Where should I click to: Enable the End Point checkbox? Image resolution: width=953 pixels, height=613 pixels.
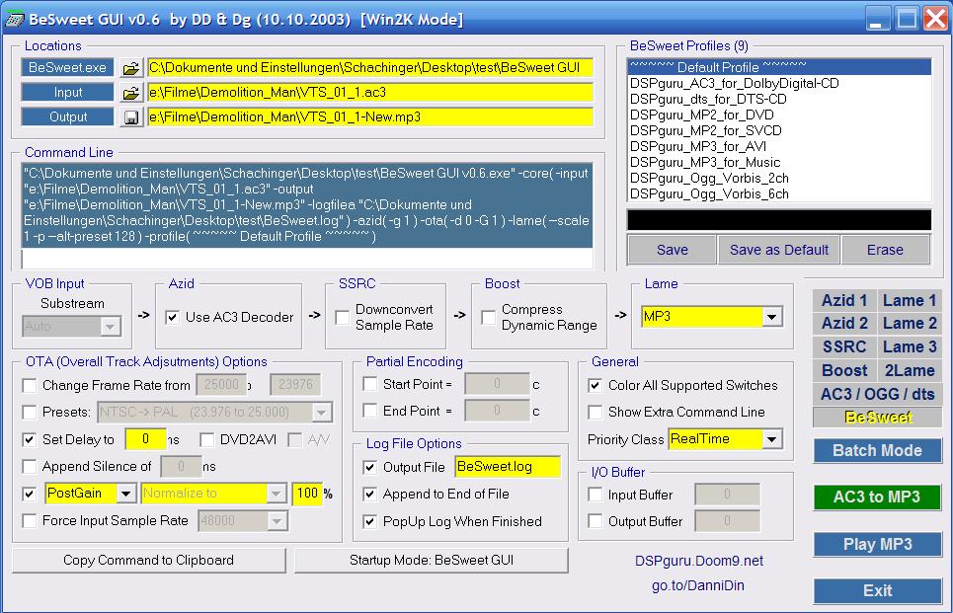click(x=369, y=411)
